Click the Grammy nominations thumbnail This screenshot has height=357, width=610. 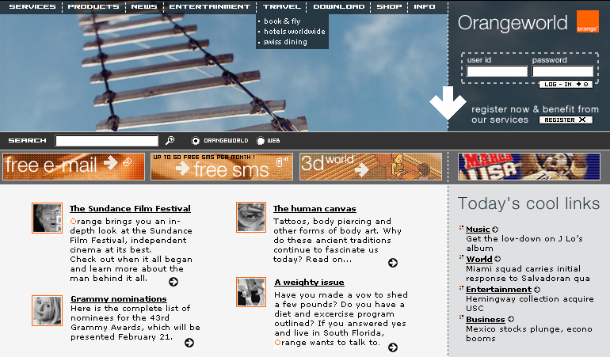(x=47, y=310)
